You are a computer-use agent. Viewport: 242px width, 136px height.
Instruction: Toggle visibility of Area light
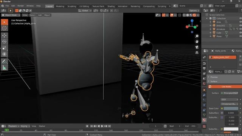tap(240, 22)
